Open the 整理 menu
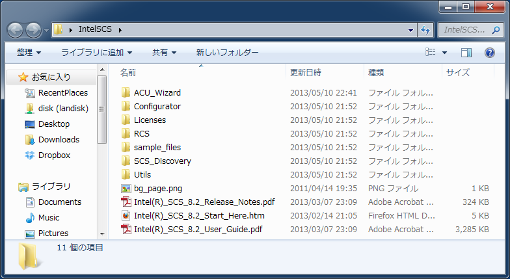The image size is (510, 279). [x=29, y=52]
